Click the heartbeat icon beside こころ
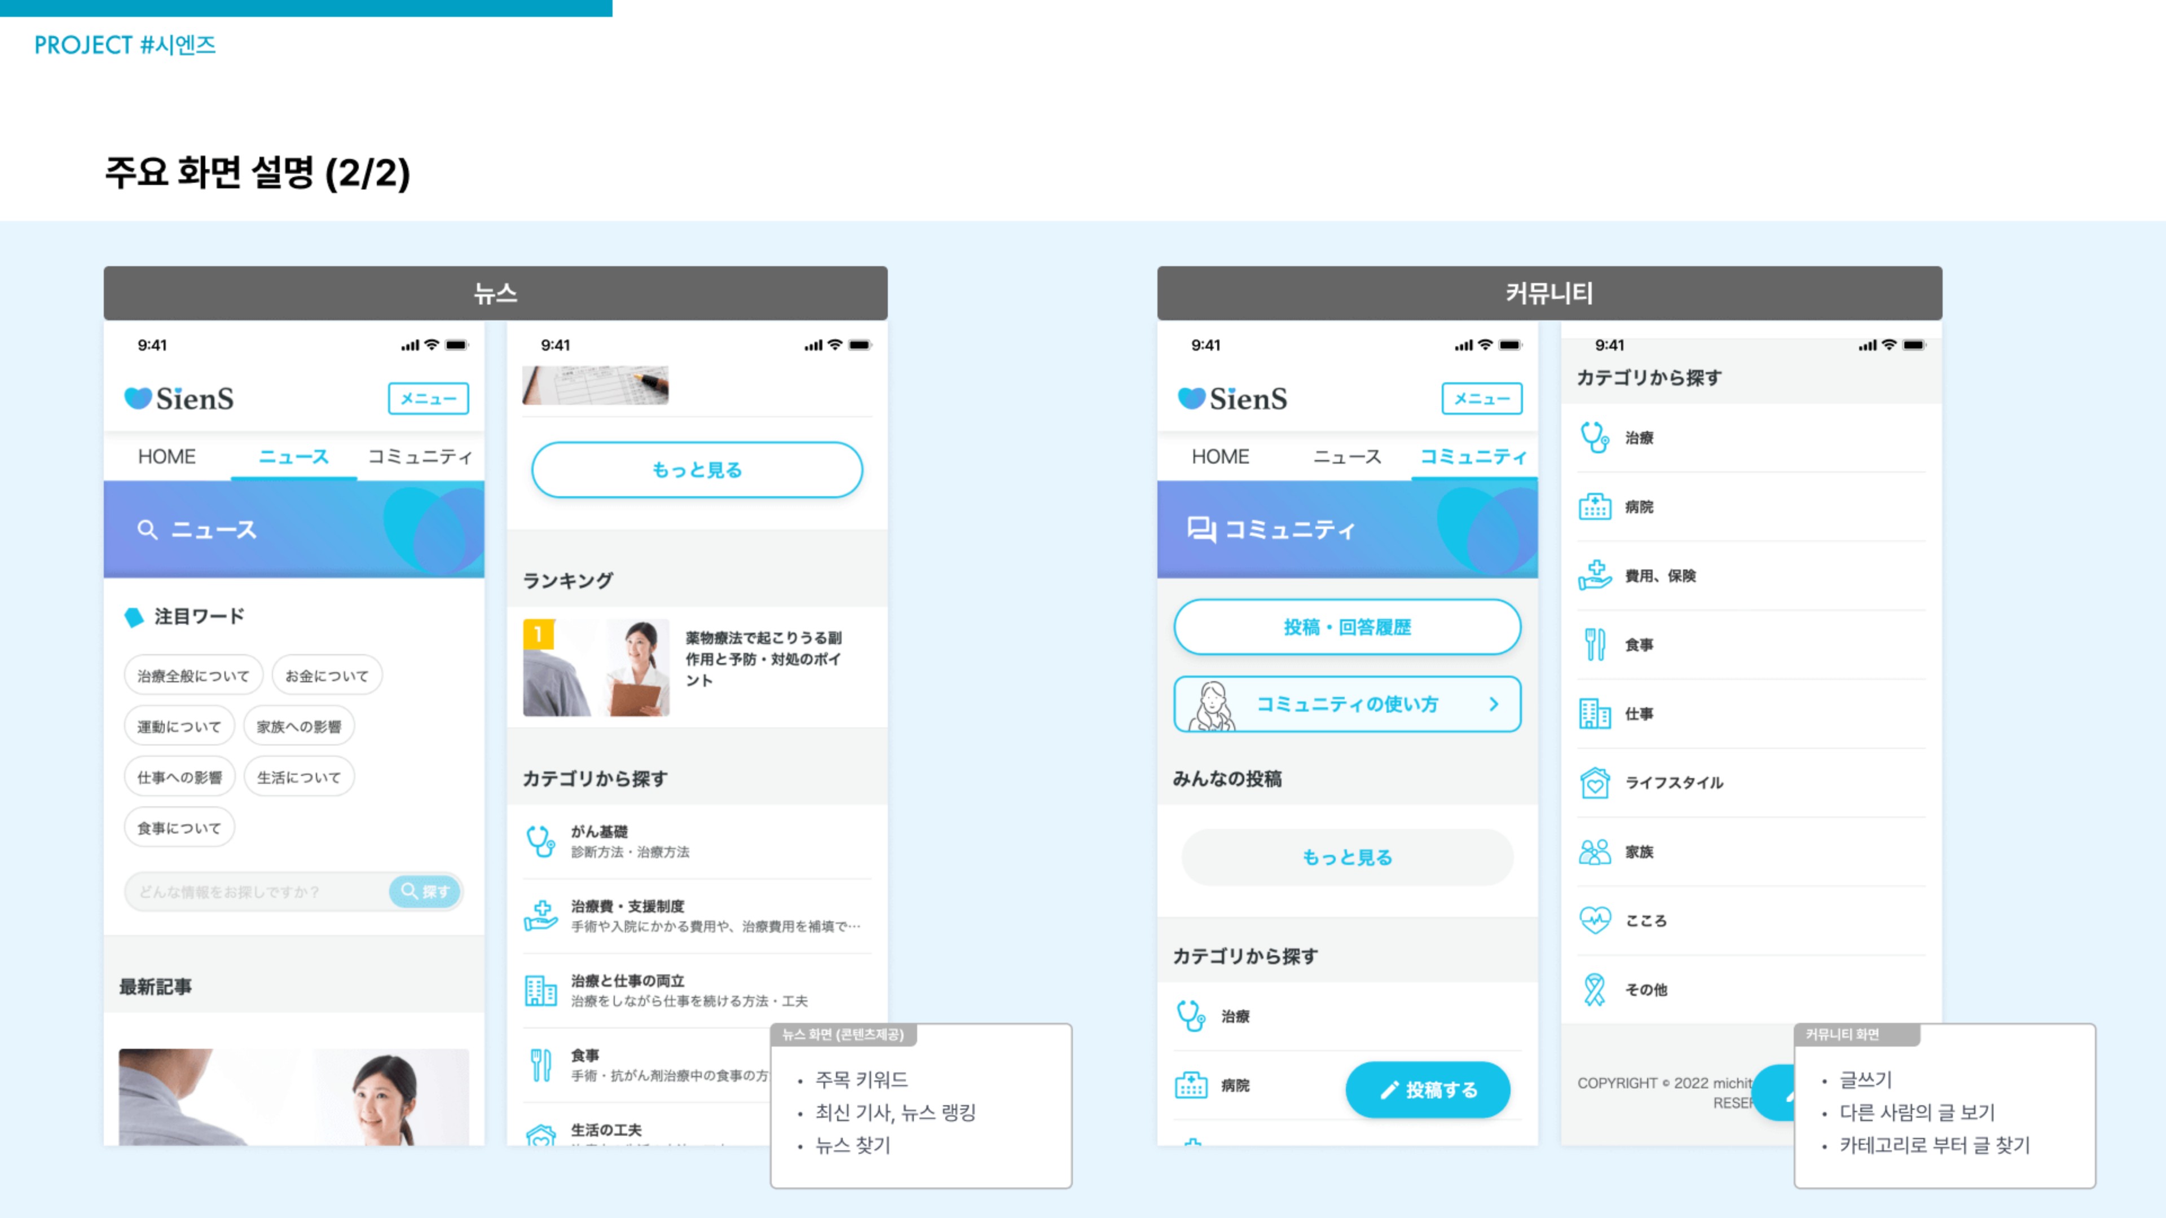 (1594, 920)
